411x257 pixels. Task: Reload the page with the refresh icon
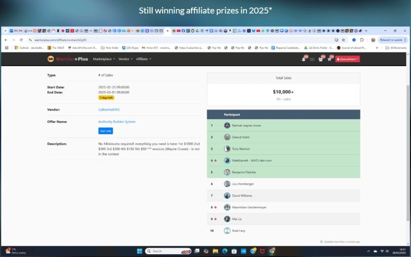click(x=21, y=40)
